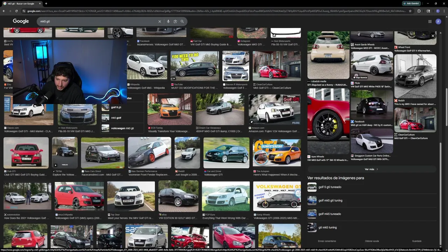This screenshot has width=448, height=252.
Task: Open the rubadub media bunny GTI image
Action: [x=328, y=55]
